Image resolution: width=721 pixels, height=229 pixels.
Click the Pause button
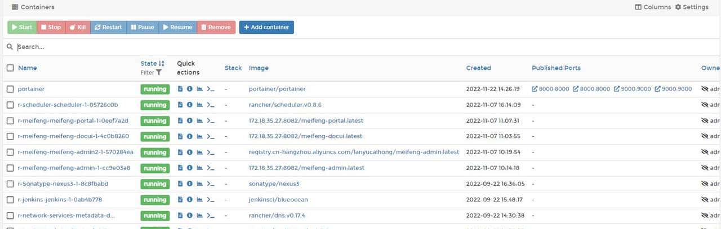[142, 27]
